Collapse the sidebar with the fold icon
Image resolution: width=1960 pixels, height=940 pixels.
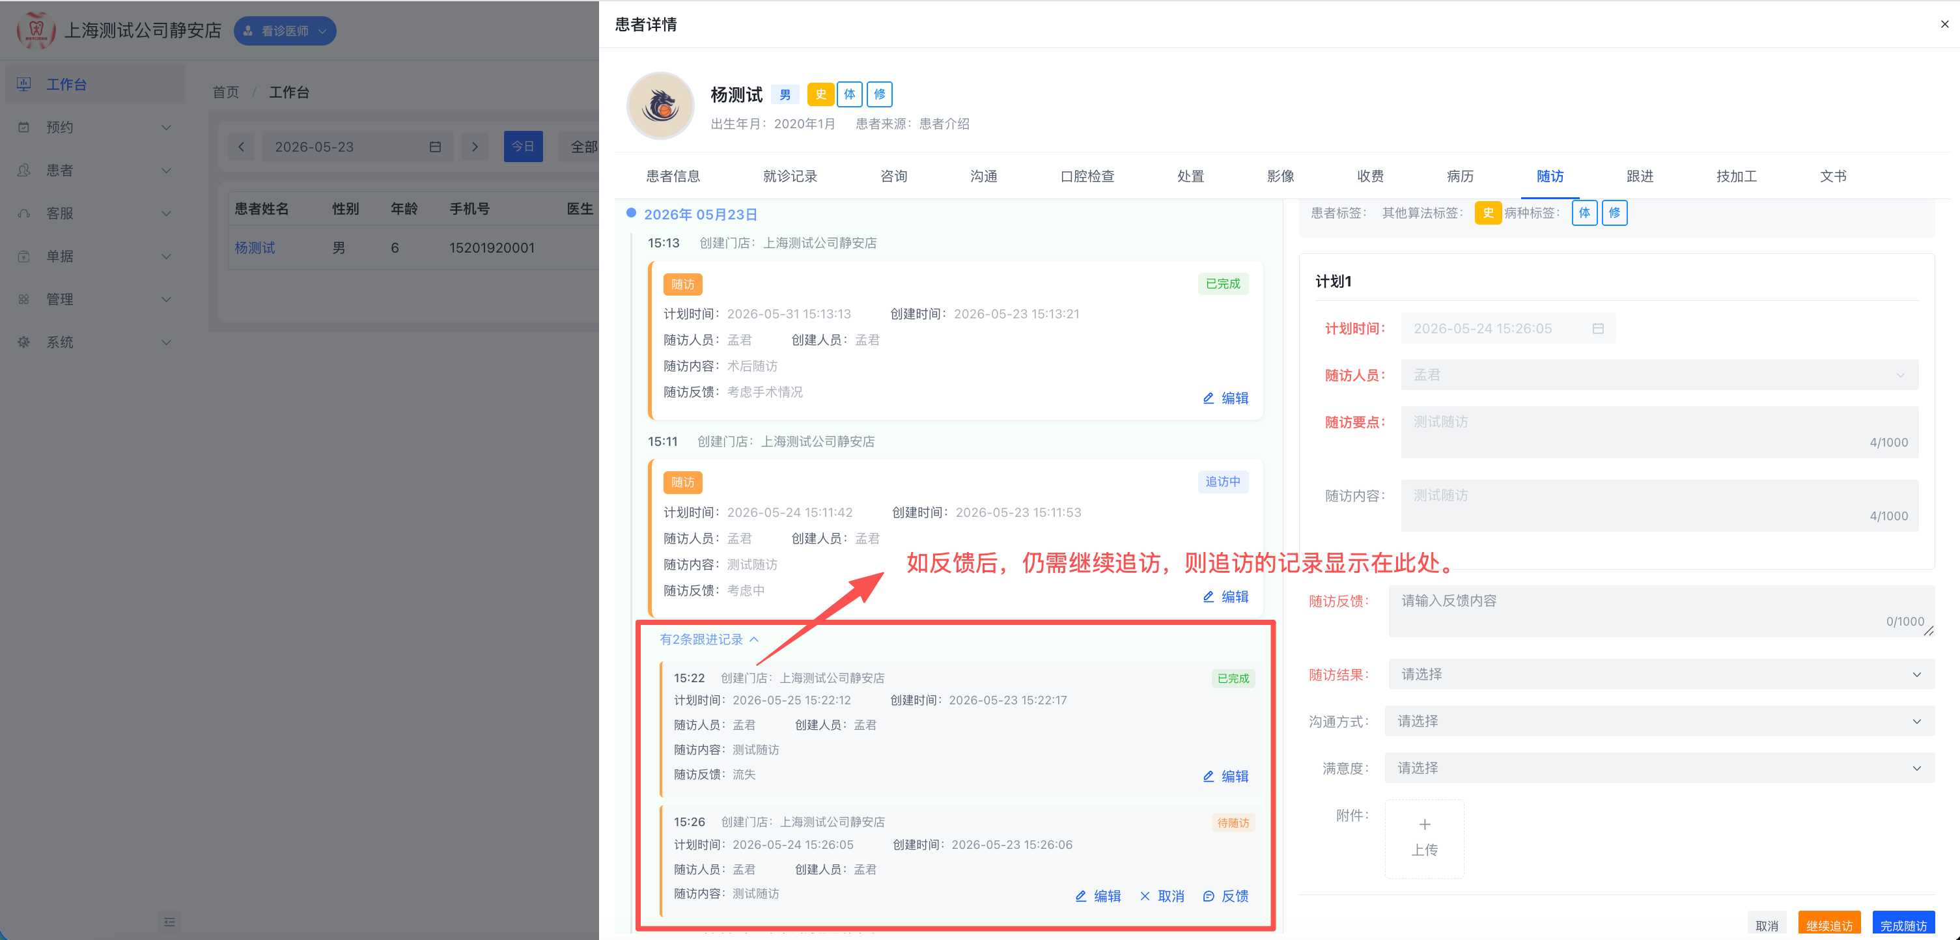coord(169,922)
